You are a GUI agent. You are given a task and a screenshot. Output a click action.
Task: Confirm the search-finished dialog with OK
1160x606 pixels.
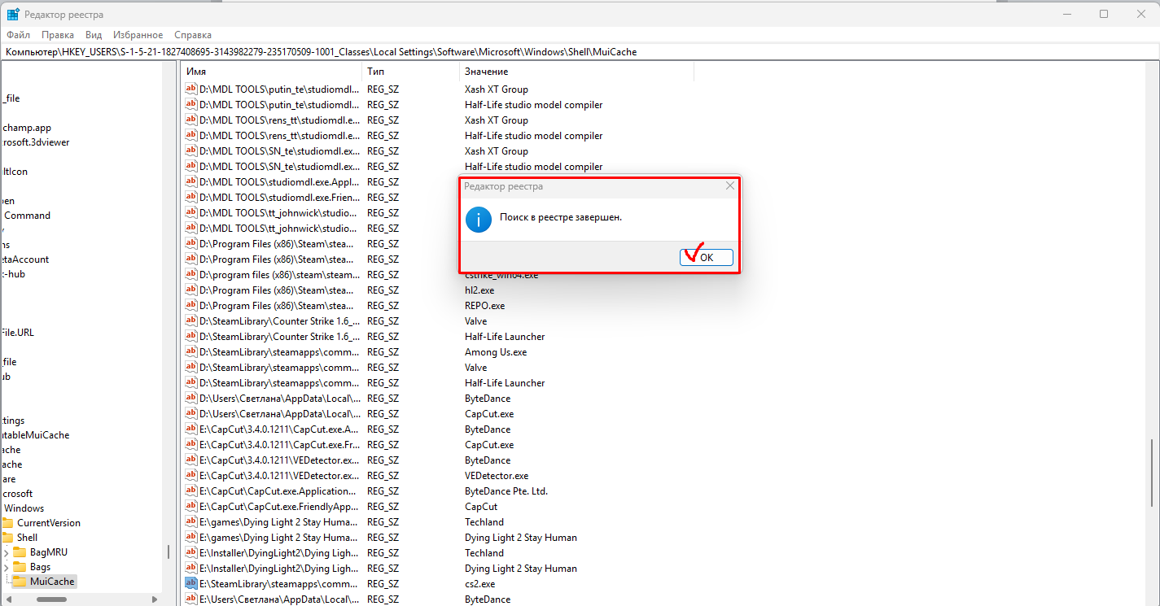point(707,257)
